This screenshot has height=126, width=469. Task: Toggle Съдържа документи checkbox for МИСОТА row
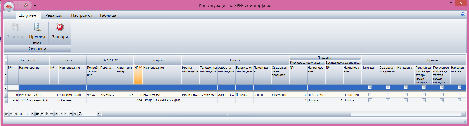[x=388, y=95]
